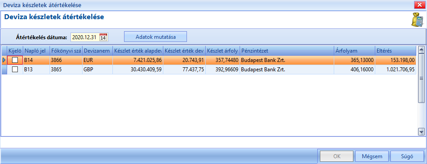427x164 pixels.
Task: Sort by the Kijelöl column header
Action: [x=15, y=51]
